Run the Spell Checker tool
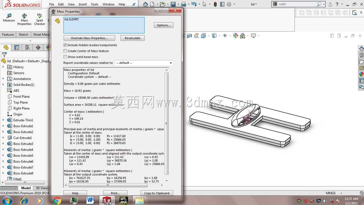The height and width of the screenshot is (205, 364). click(x=39, y=20)
